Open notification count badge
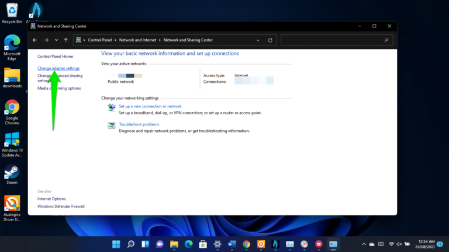This screenshot has height=252, width=449. (x=440, y=244)
